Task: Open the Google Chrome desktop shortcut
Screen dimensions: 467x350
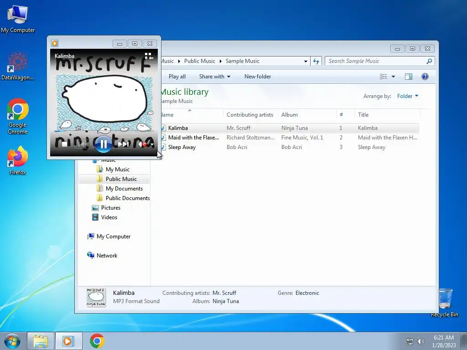Action: tap(18, 116)
